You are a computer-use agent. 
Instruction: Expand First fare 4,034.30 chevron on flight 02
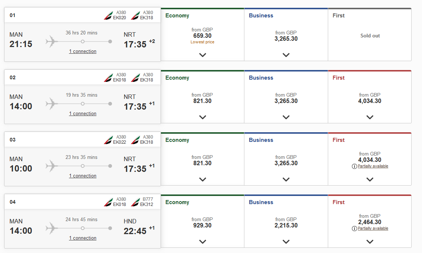click(x=370, y=117)
